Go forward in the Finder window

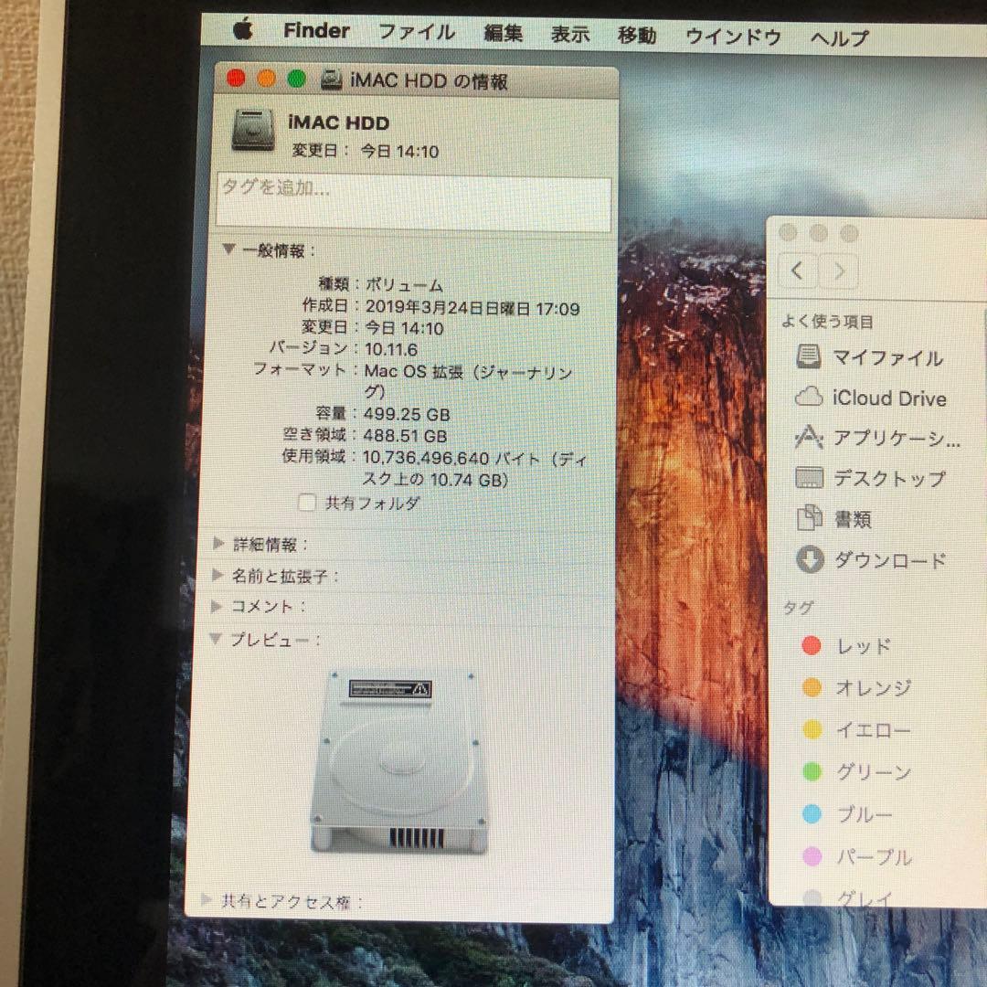(x=838, y=271)
